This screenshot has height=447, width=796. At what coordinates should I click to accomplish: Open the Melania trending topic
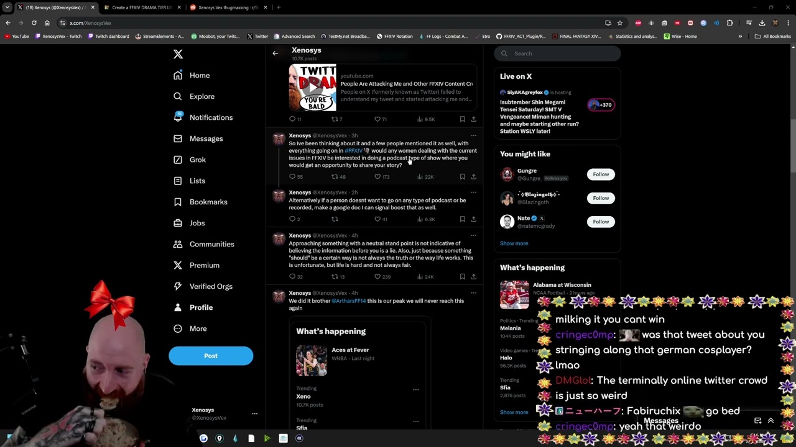510,328
